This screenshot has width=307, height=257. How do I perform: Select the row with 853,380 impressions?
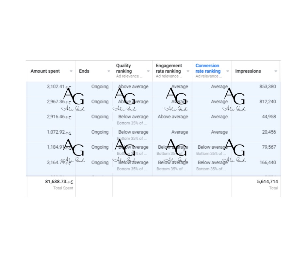click(153, 87)
